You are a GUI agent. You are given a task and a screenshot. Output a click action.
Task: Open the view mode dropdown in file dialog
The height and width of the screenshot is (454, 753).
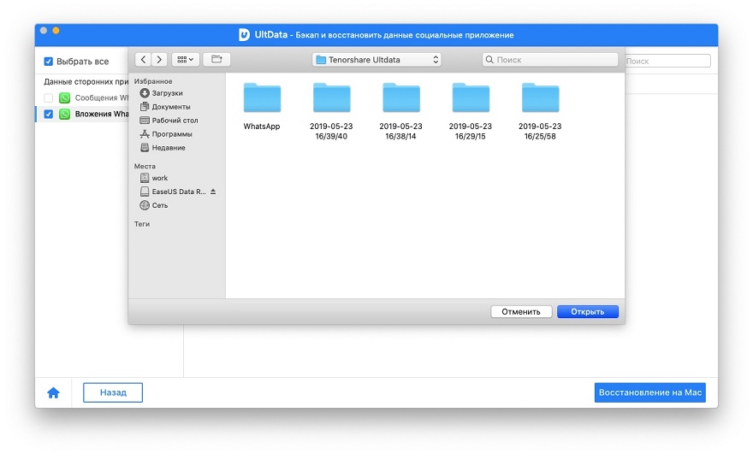point(186,60)
